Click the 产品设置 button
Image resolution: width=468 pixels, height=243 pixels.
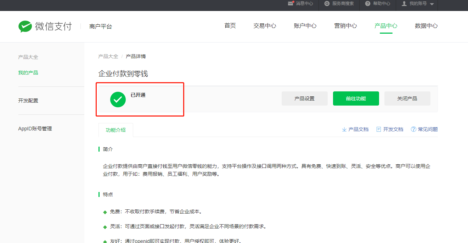(x=305, y=98)
